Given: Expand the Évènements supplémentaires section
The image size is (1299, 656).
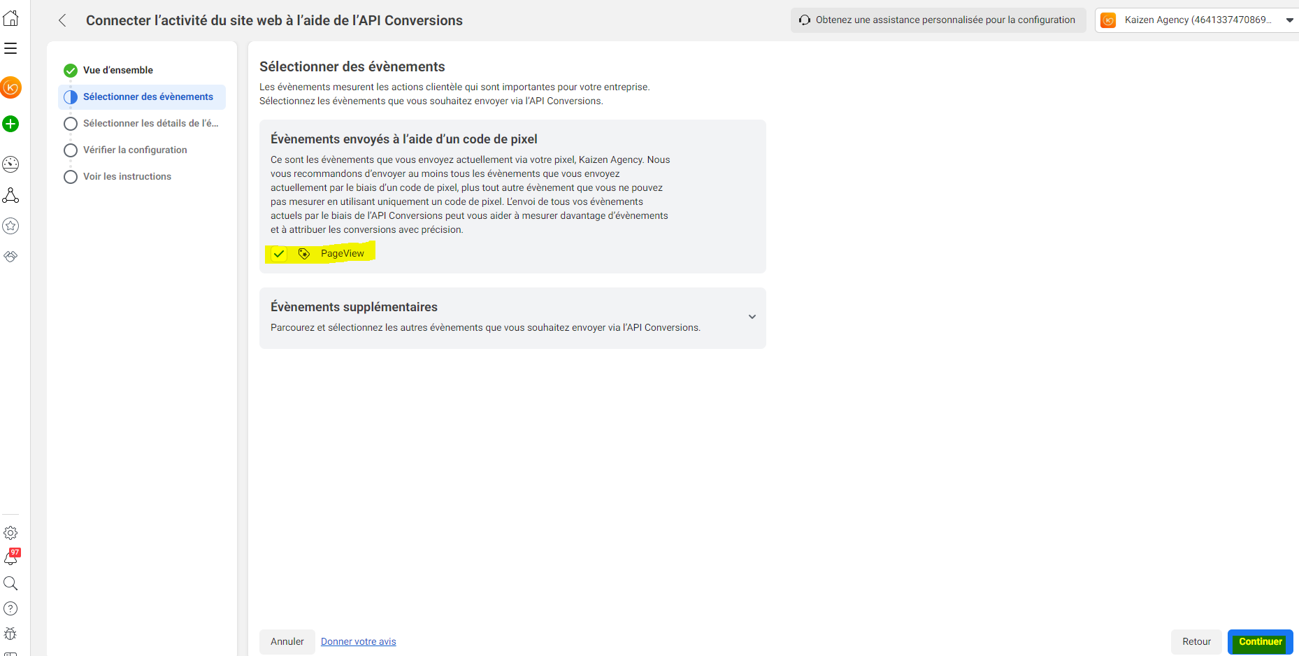Looking at the screenshot, I should (752, 317).
